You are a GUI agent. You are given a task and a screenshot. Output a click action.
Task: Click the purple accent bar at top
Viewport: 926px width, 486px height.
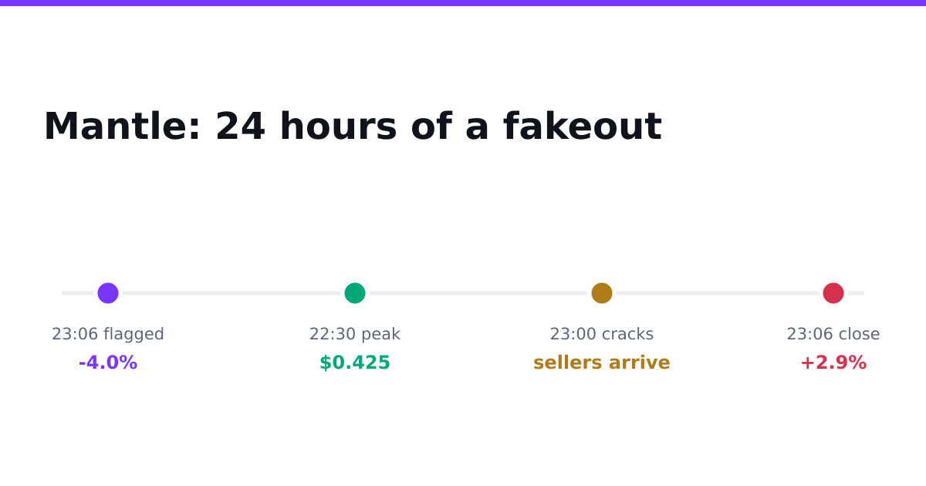[x=463, y=3]
